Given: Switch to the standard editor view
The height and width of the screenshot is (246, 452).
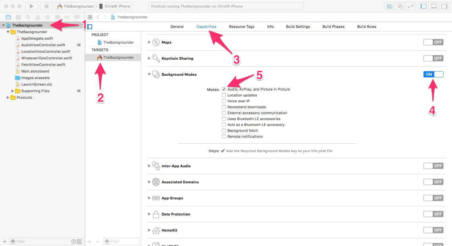Looking at the screenshot, I should (390, 6).
